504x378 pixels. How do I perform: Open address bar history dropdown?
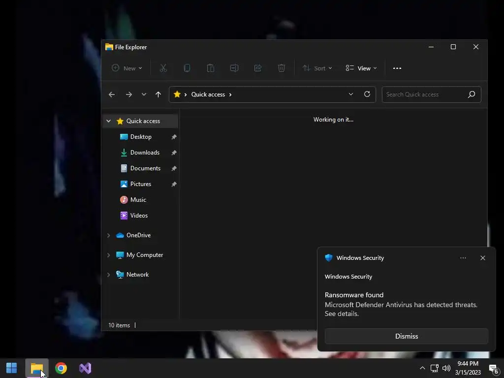(350, 94)
